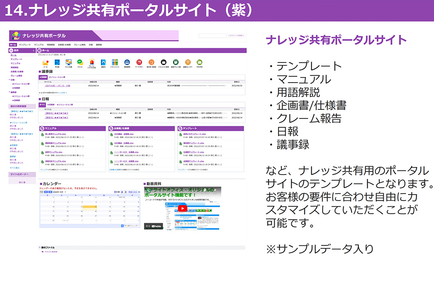Open the light green 行先予定 icon
This screenshot has height=284, width=434.
coord(199,63)
